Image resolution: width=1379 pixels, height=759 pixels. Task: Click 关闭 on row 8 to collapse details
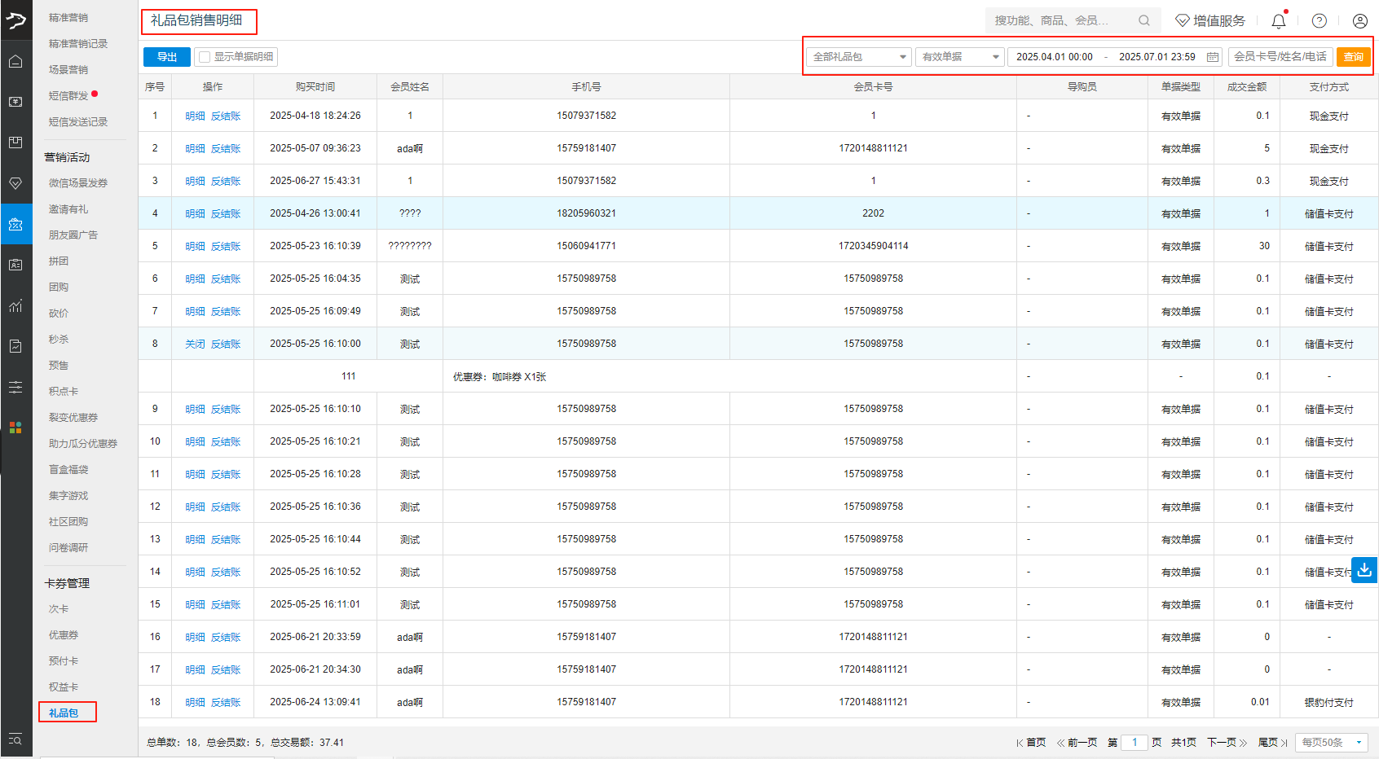point(195,344)
